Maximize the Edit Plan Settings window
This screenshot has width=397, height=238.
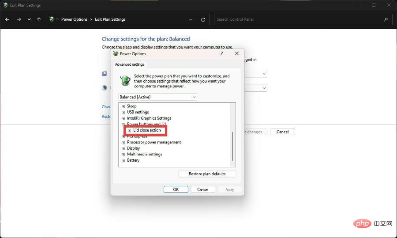pos(374,5)
